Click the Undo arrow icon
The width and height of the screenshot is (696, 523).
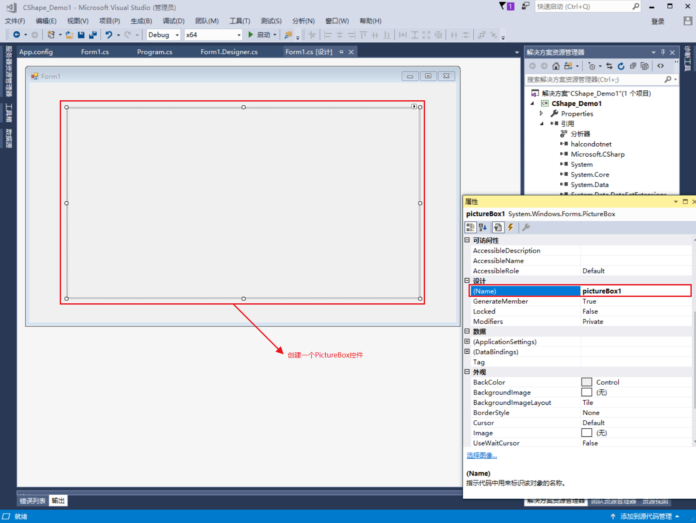[x=109, y=35]
